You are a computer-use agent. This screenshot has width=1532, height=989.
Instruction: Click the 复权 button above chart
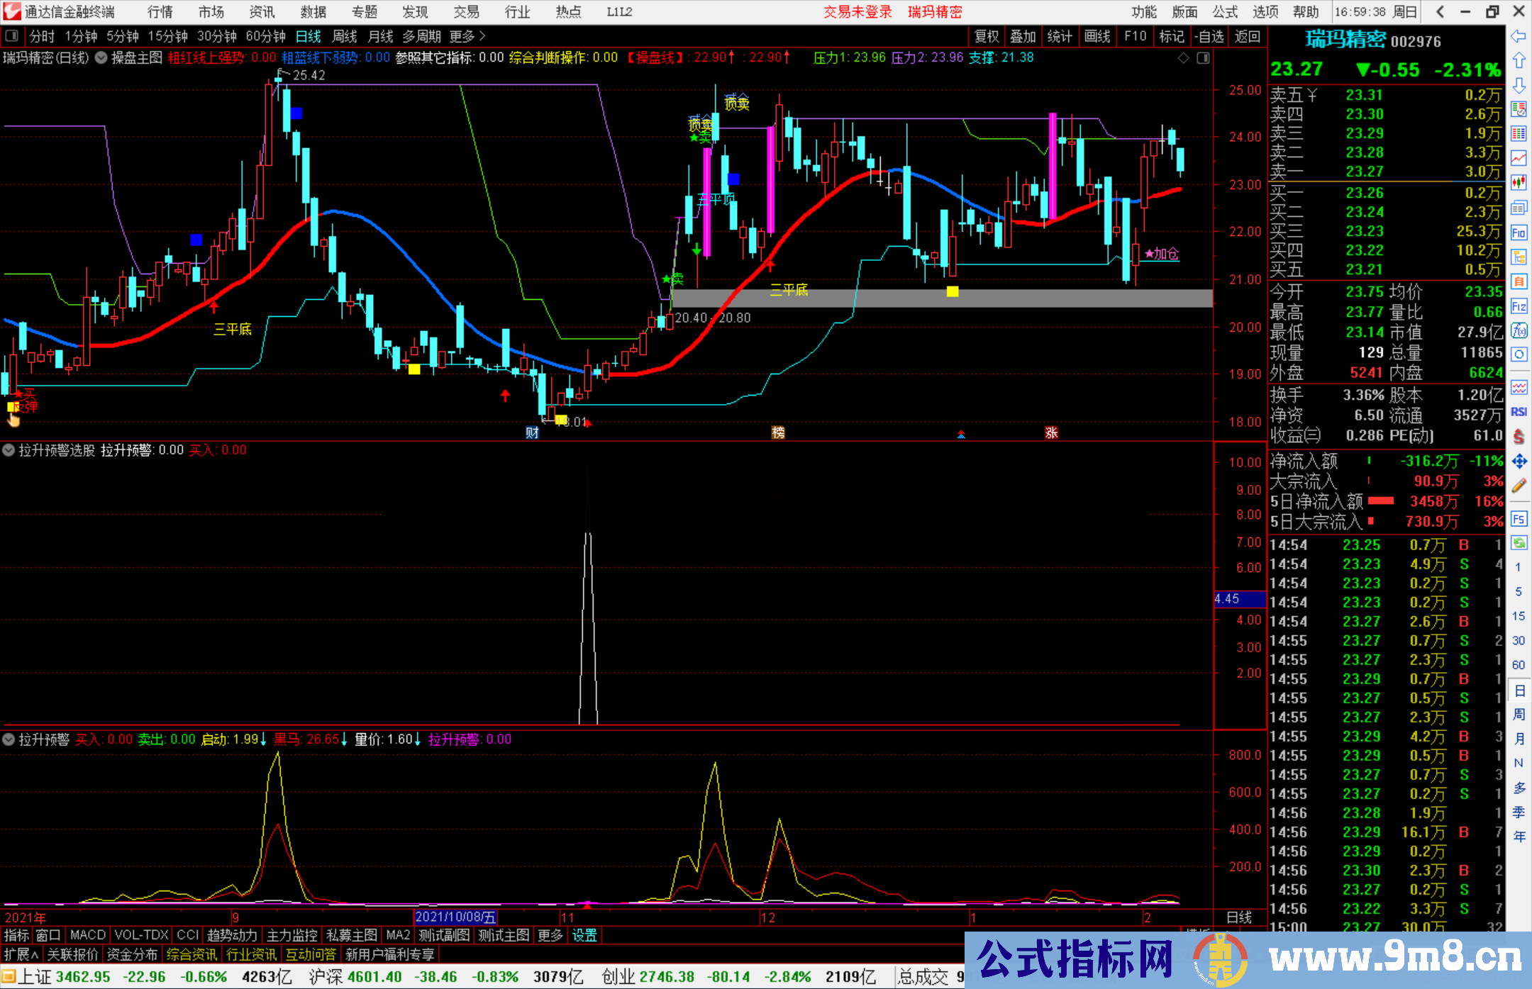pos(986,36)
